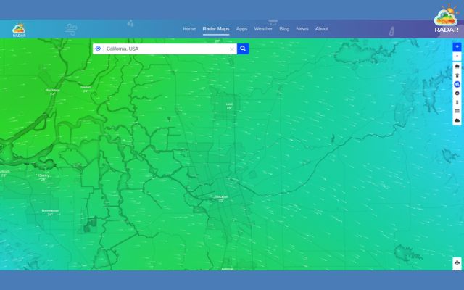Open the News menu item
Viewport: 464px width, 290px height.
pos(302,29)
